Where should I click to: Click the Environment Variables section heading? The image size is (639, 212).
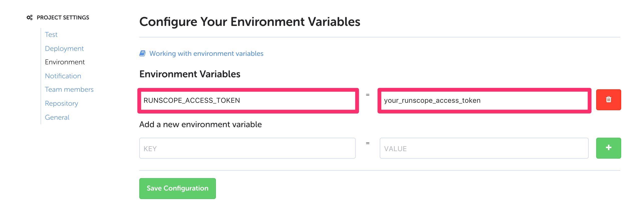[190, 74]
